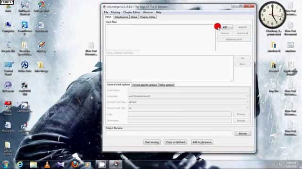Click the remove all button
The width and height of the screenshot is (302, 169).
click(x=243, y=33)
